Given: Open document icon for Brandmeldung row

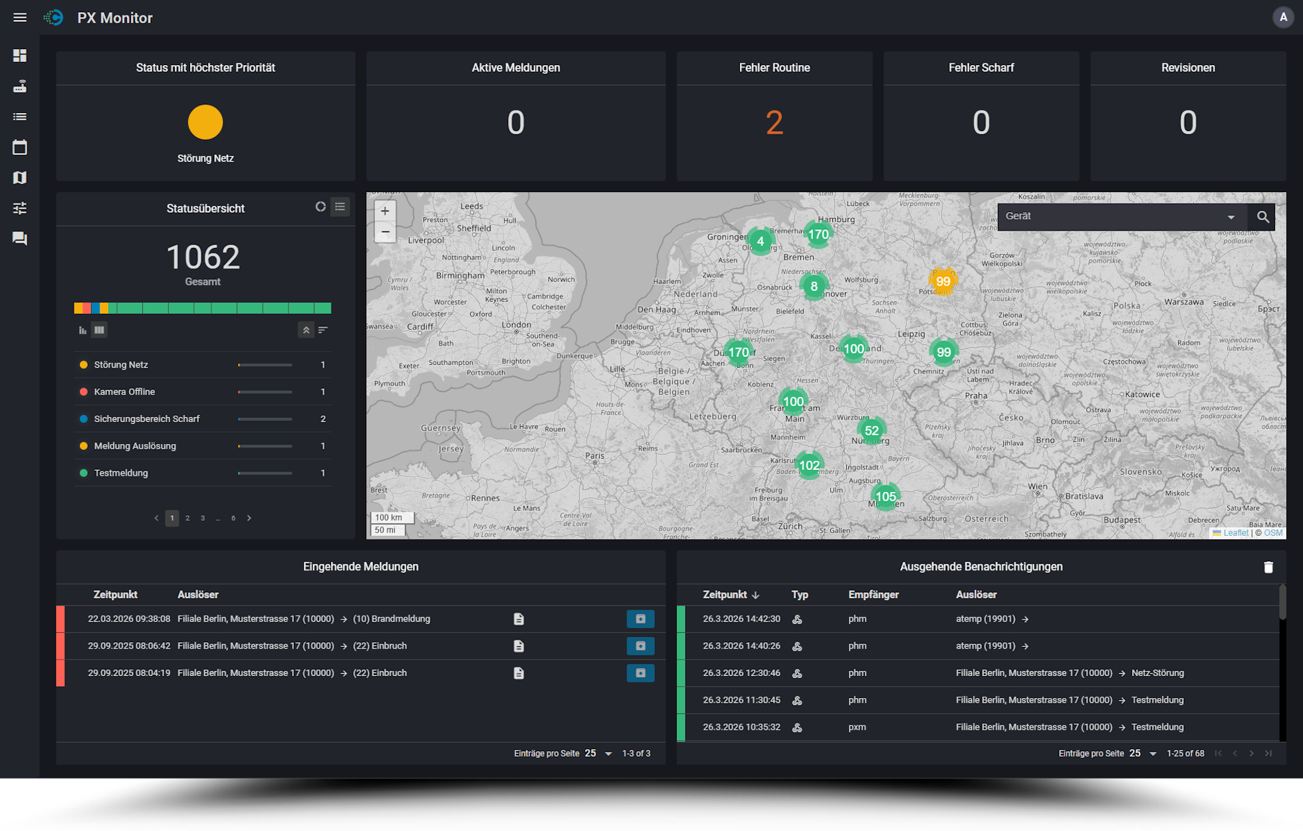Looking at the screenshot, I should click(x=519, y=619).
